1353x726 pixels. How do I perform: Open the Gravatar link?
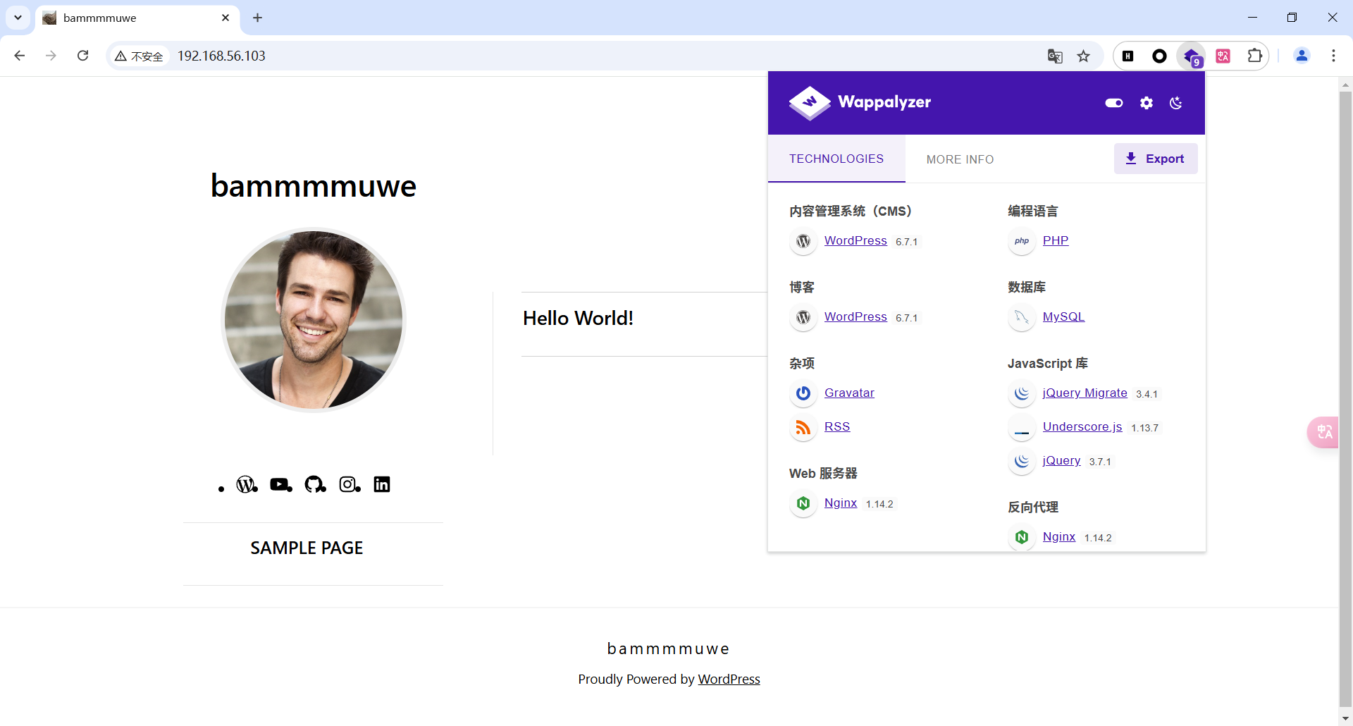[x=849, y=393]
